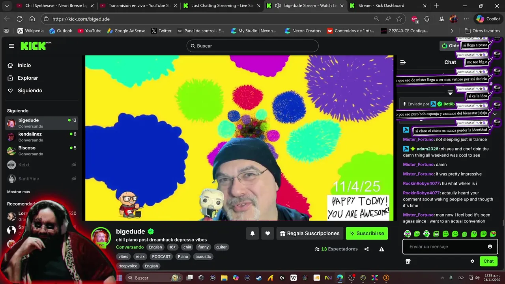Open the Kick hamburger sidebar menu

(11, 46)
